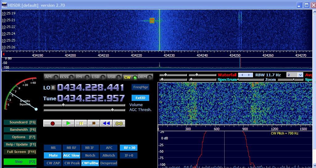The image size is (316, 168).
Task: Pause playback with the yellow pause button
Action: point(81,123)
